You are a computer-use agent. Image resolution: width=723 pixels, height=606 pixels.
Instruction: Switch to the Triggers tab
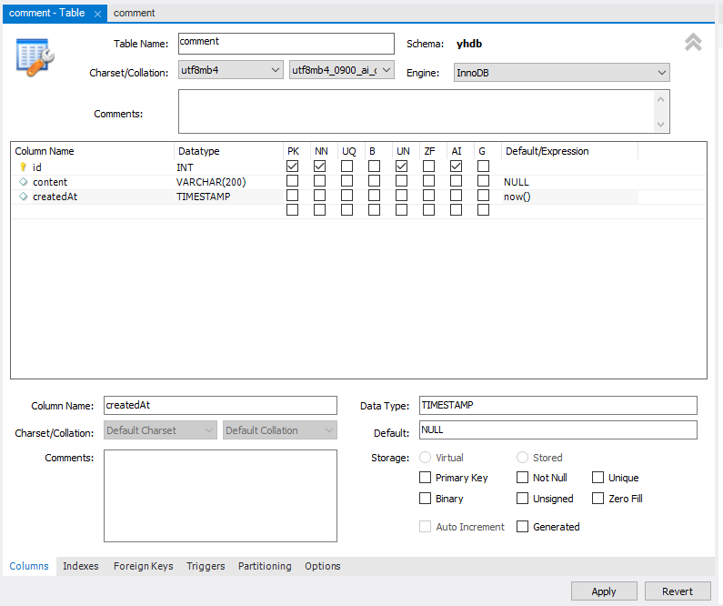[x=206, y=566]
